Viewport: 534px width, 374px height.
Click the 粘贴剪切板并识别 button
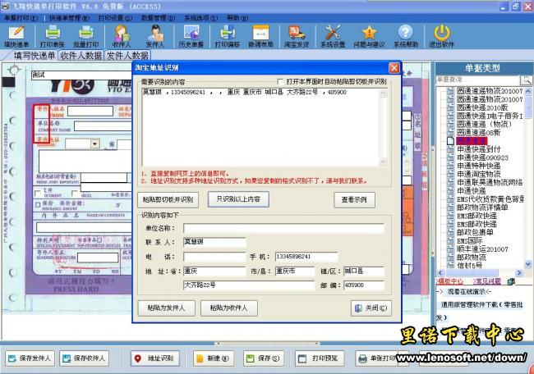tap(168, 199)
